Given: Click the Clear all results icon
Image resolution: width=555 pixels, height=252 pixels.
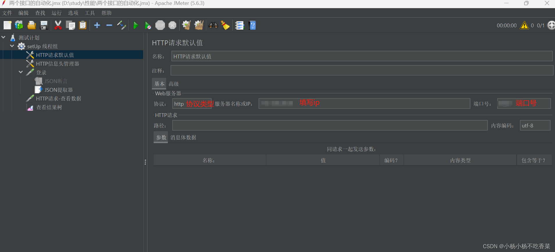Looking at the screenshot, I should click(199, 25).
